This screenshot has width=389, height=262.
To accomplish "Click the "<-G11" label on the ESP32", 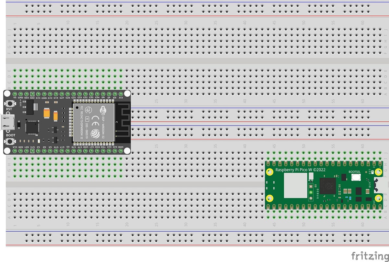I will pos(20,103).
